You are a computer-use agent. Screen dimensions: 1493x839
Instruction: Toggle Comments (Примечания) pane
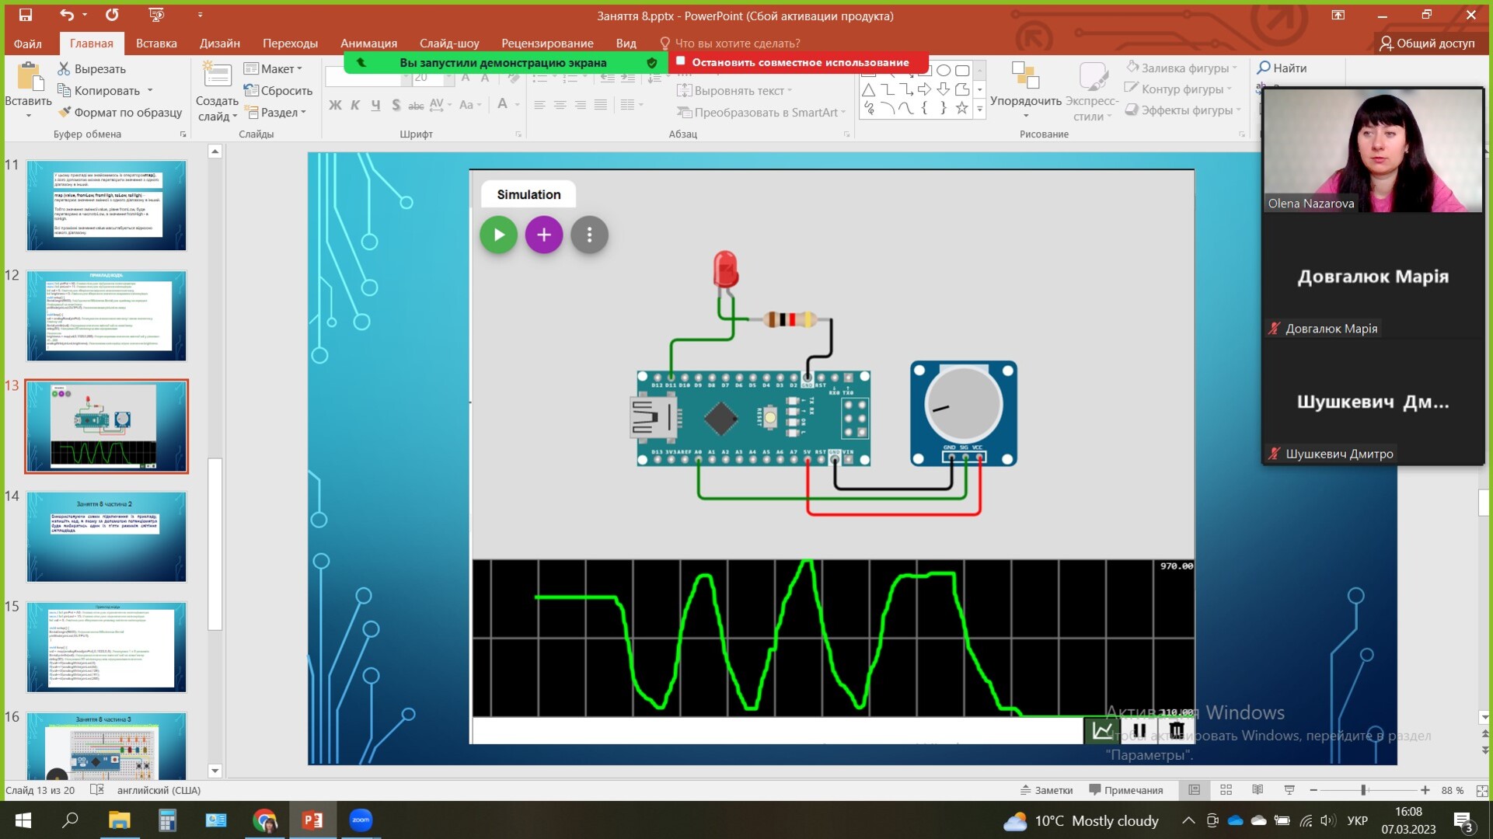pos(1125,790)
